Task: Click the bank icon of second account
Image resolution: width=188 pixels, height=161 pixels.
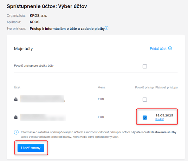Action: [x=16, y=117]
